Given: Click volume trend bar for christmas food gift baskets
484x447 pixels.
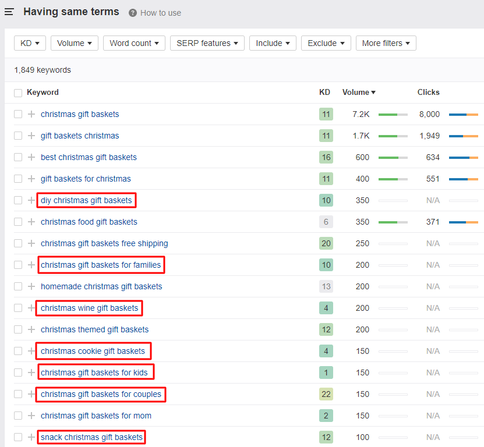Looking at the screenshot, I should click(393, 222).
